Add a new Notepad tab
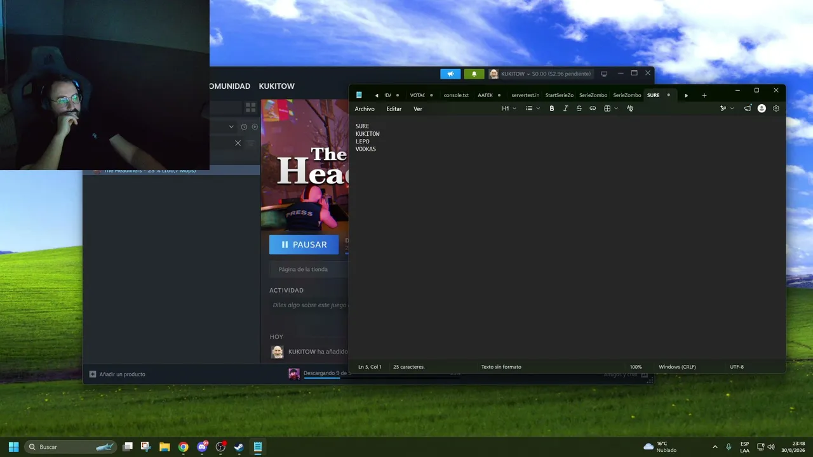813x457 pixels. pos(704,95)
